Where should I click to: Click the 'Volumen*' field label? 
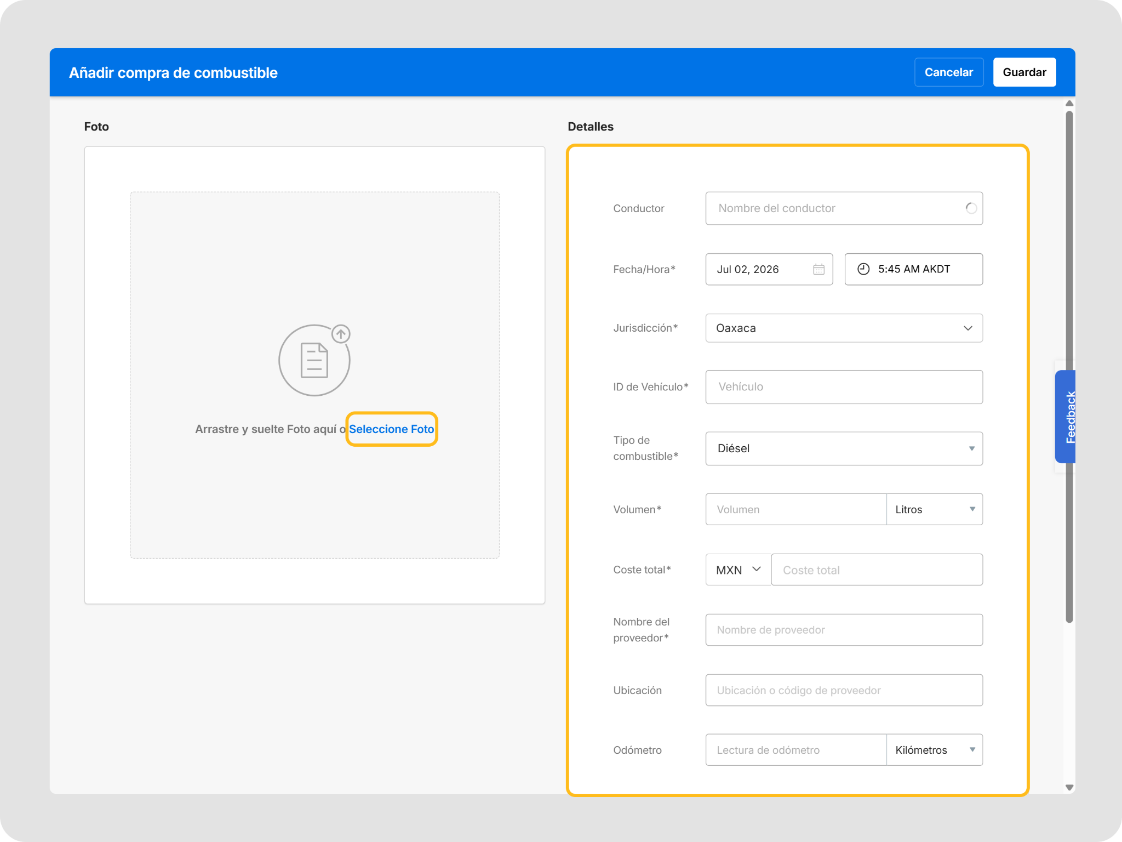tap(638, 509)
